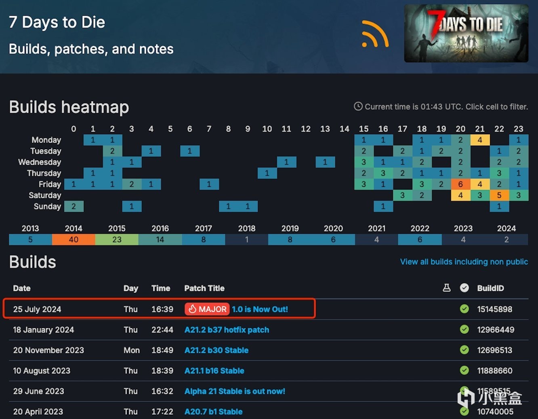Click BuildID 11888660
Image resolution: width=538 pixels, height=419 pixels.
495,371
